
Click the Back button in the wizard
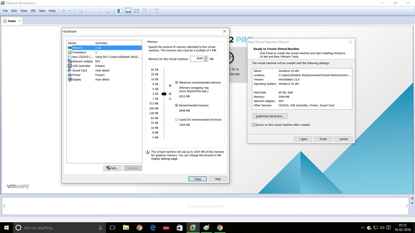(303, 139)
